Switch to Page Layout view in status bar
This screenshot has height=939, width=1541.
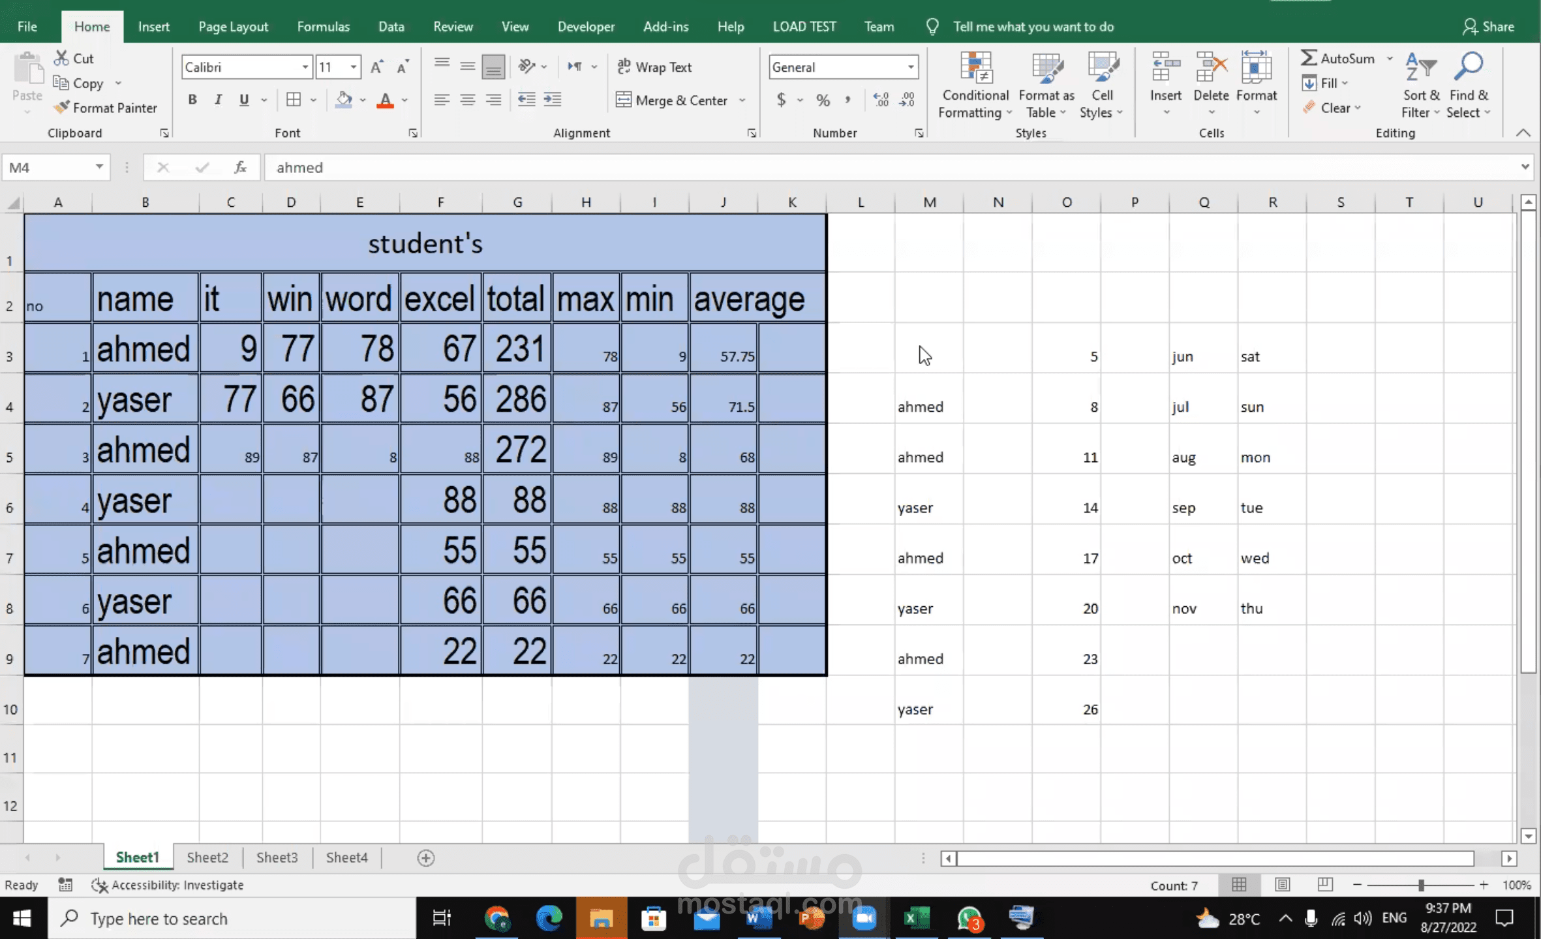coord(1282,885)
